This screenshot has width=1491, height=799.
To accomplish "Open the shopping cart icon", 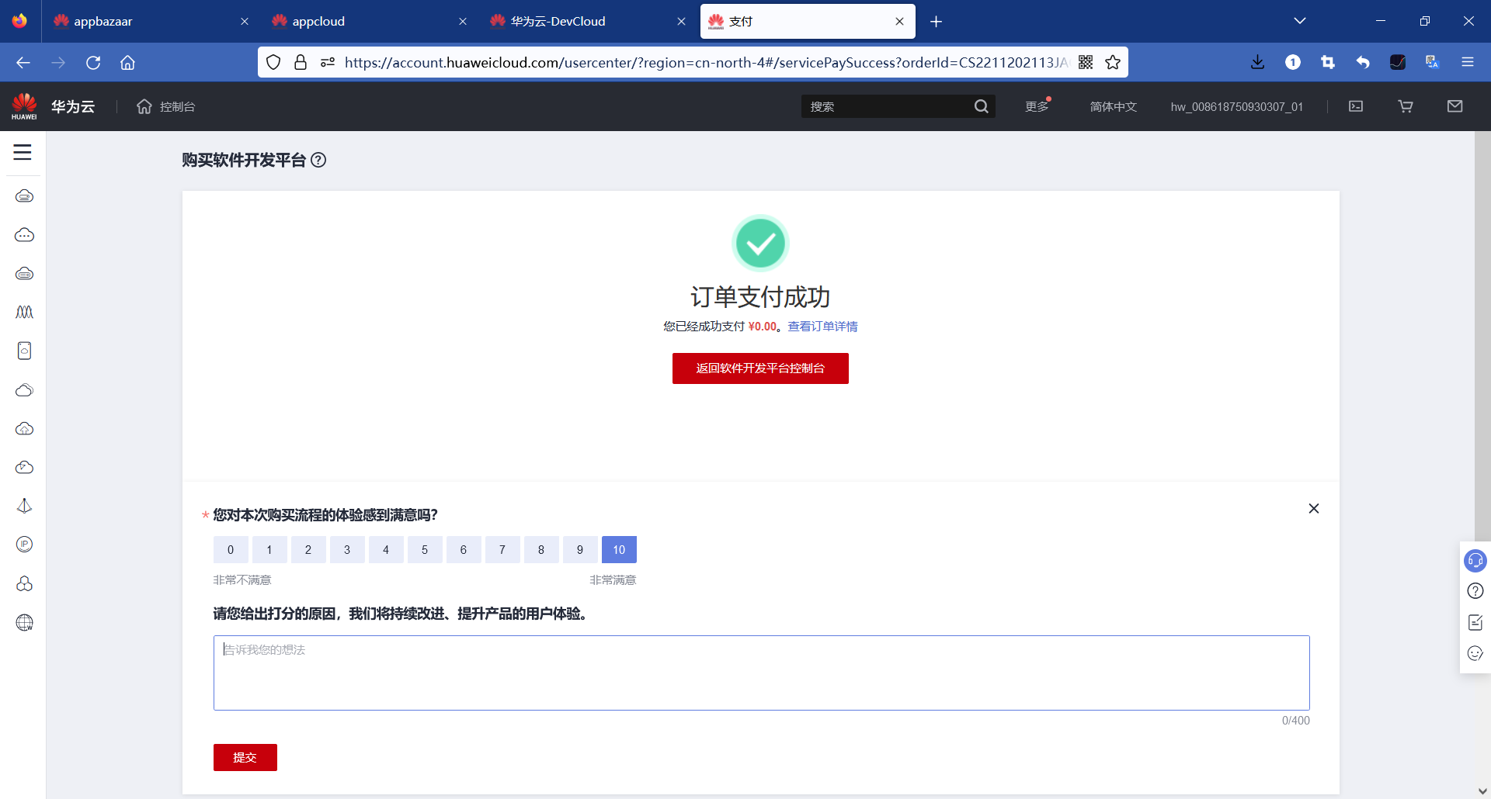I will (x=1406, y=106).
